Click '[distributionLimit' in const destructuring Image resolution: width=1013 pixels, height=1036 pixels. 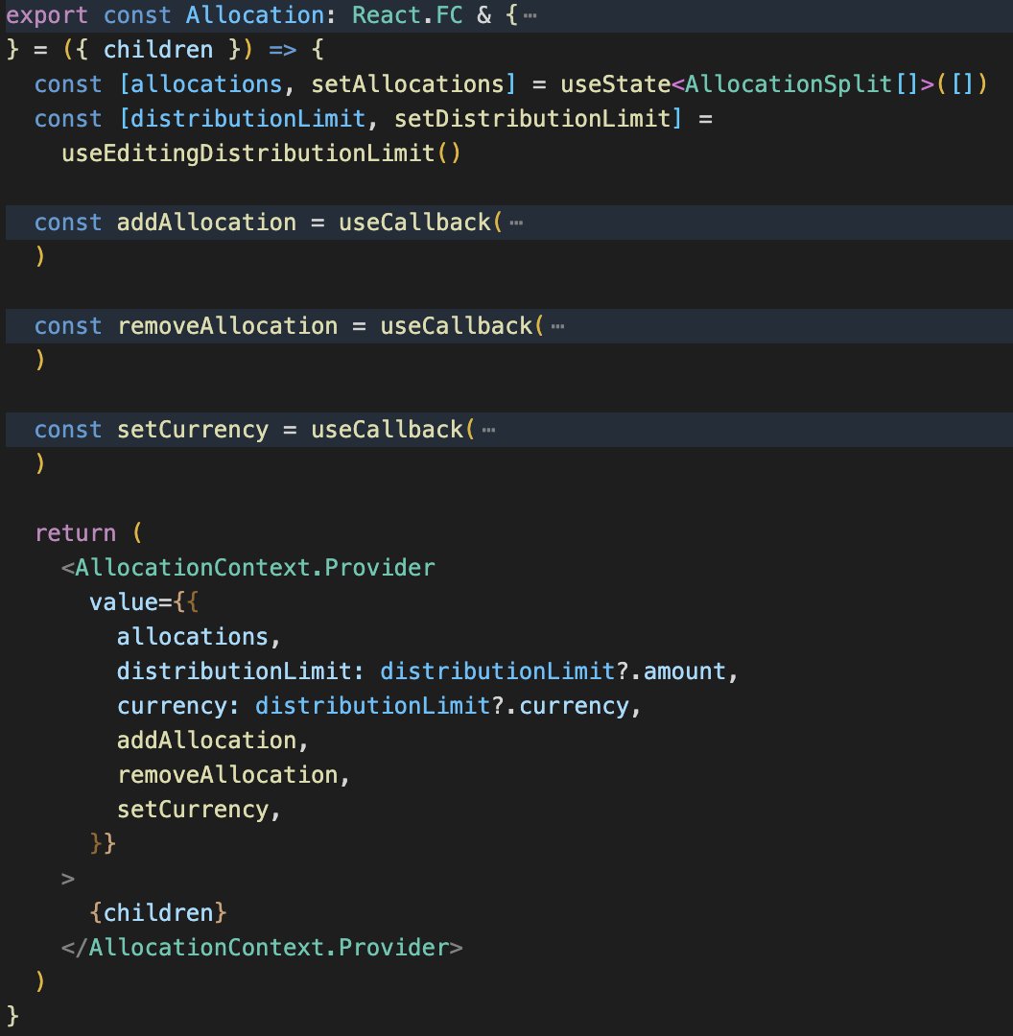click(242, 119)
